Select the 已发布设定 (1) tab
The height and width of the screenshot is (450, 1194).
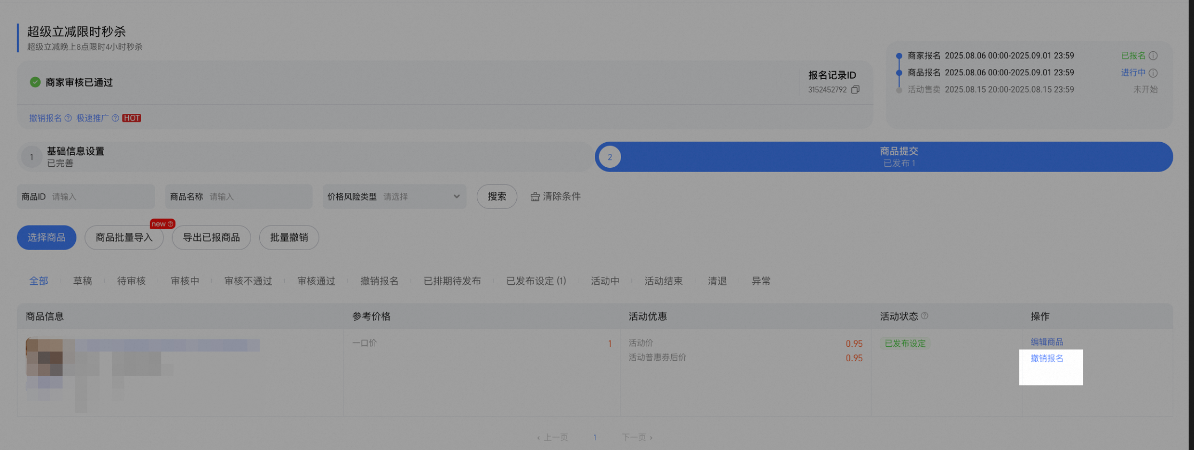[536, 281]
